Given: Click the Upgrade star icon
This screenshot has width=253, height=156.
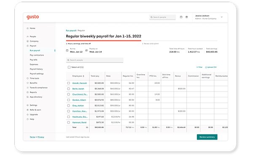Looking at the screenshot, I should tap(27, 115).
